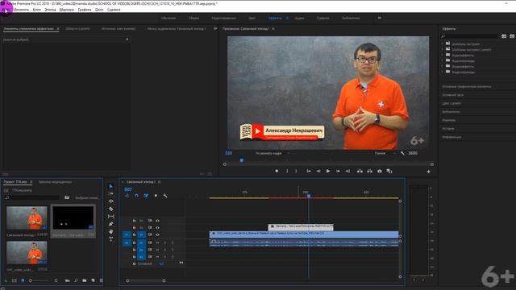516x290 pixels.
Task: Click the Effects panel search field
Action: (x=470, y=35)
